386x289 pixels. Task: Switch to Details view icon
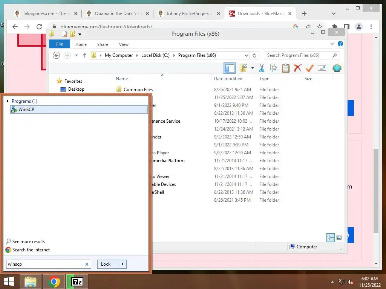click(330, 237)
